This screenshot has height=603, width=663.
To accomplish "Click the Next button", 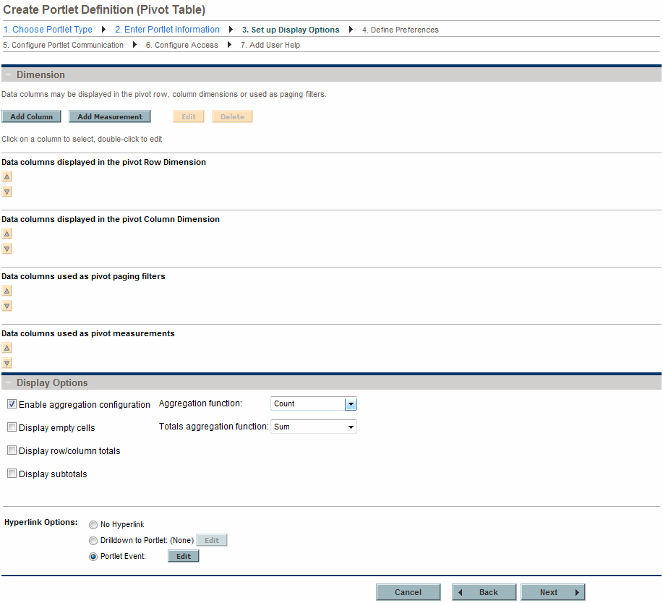I will pyautogui.click(x=552, y=592).
